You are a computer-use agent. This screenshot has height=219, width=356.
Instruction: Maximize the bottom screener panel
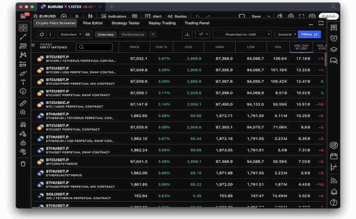pos(321,23)
